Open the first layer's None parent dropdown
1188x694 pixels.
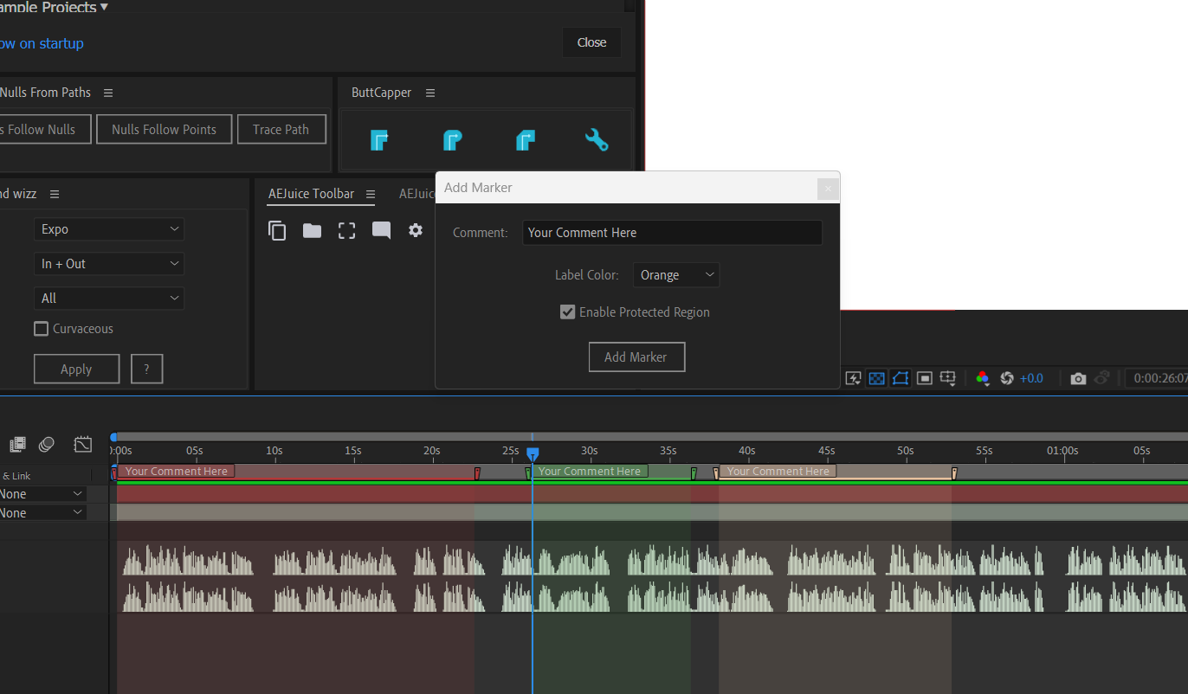(x=42, y=494)
